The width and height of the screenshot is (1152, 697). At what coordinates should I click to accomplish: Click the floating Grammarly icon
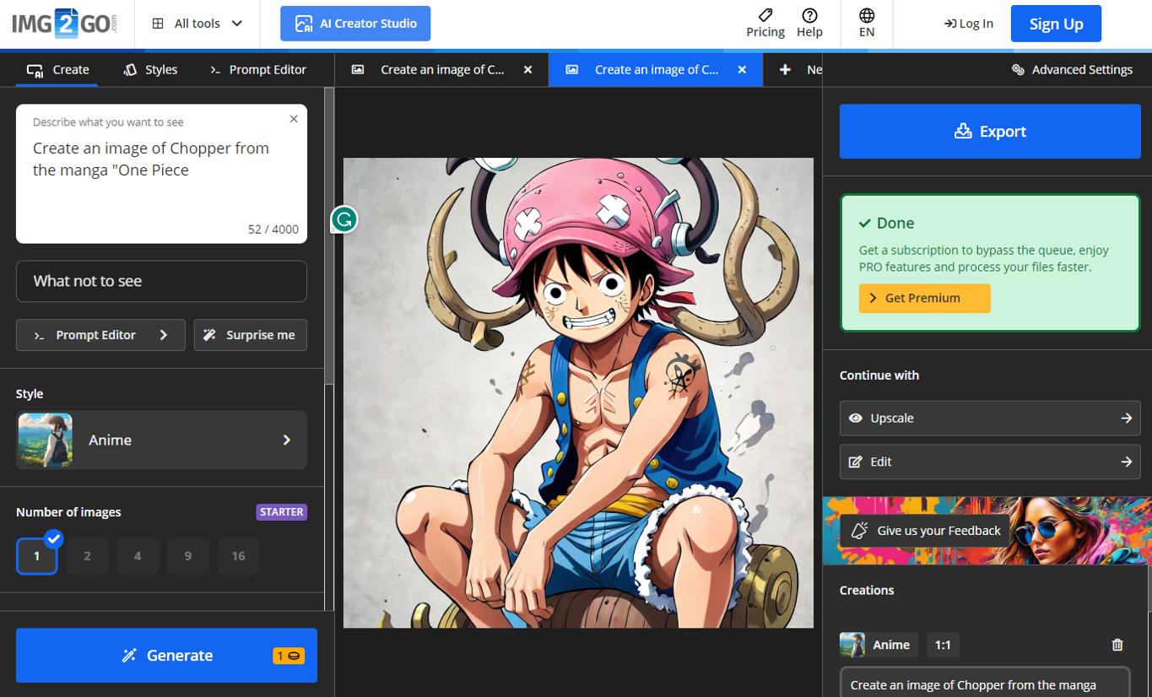tap(343, 219)
